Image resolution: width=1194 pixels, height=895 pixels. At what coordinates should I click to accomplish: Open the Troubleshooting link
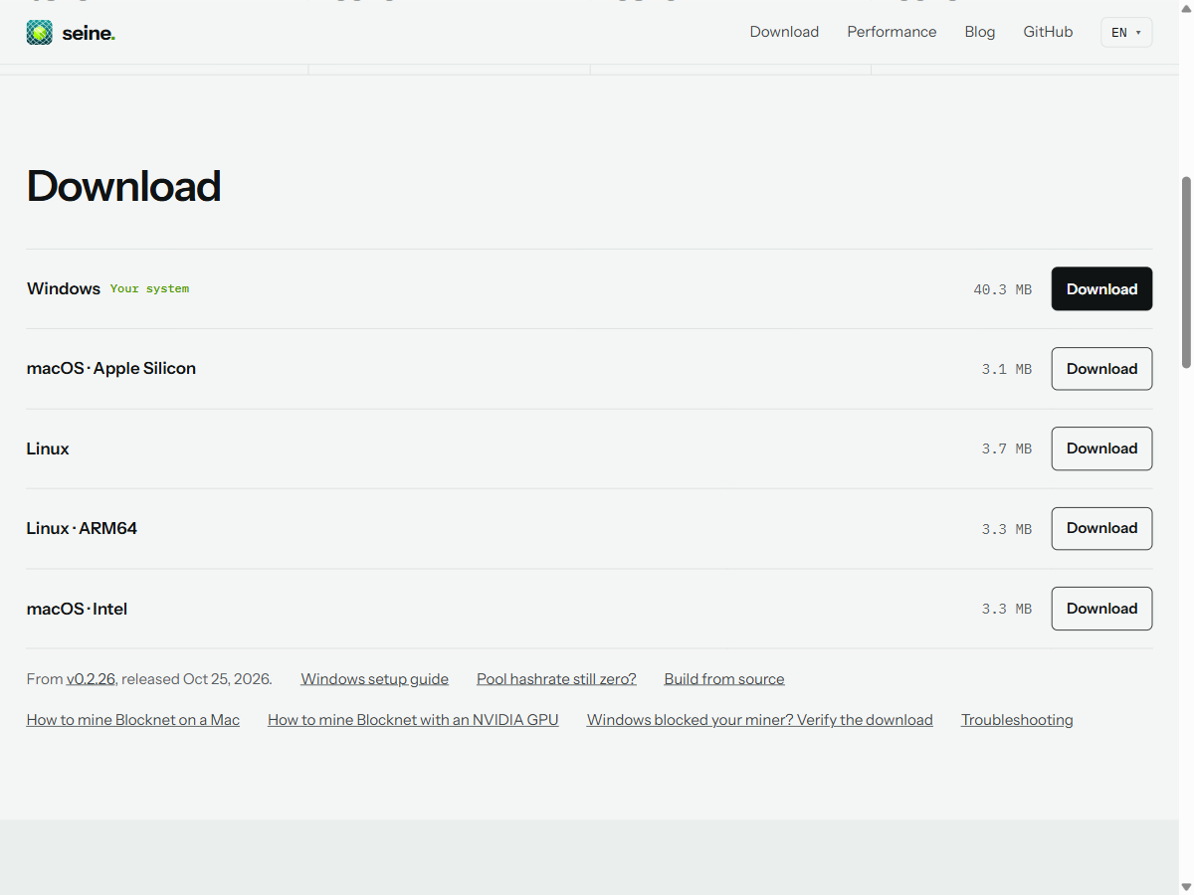click(1017, 720)
